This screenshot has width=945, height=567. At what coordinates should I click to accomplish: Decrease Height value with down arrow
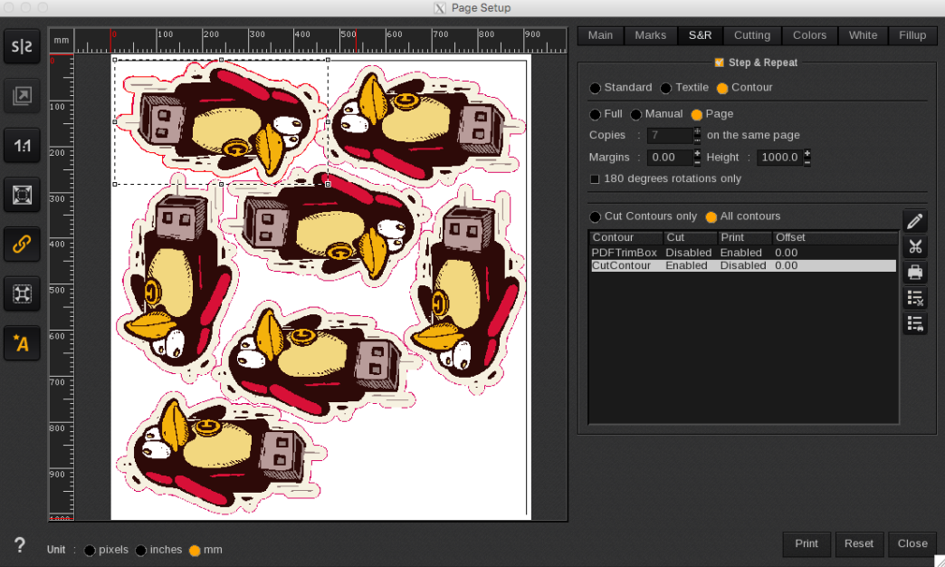pyautogui.click(x=807, y=162)
